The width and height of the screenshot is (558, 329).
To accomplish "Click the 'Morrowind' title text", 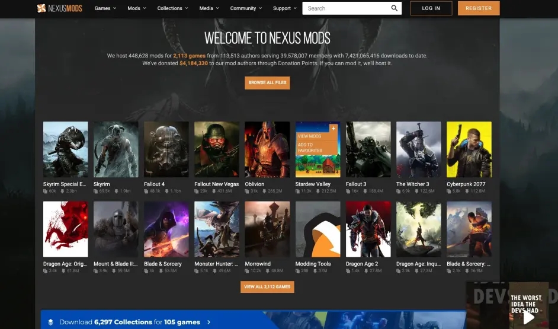I will click(258, 264).
